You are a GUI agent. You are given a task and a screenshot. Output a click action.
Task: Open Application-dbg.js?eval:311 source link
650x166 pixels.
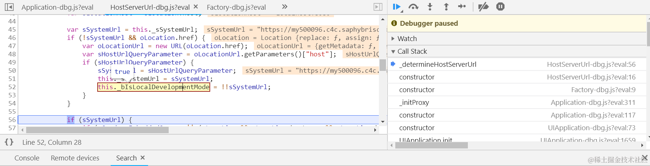(x=593, y=103)
